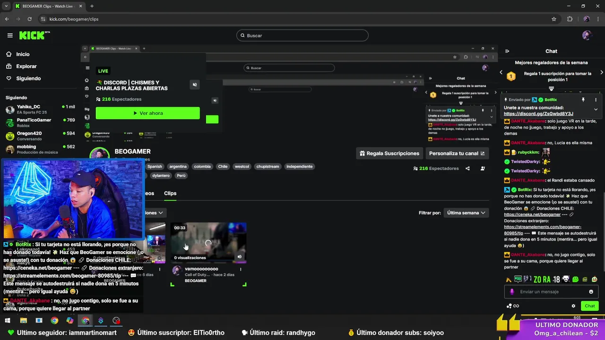Open chat settings gear icon

[573, 306]
